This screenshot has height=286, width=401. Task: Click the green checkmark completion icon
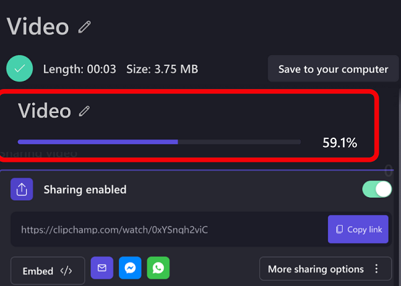(x=20, y=69)
